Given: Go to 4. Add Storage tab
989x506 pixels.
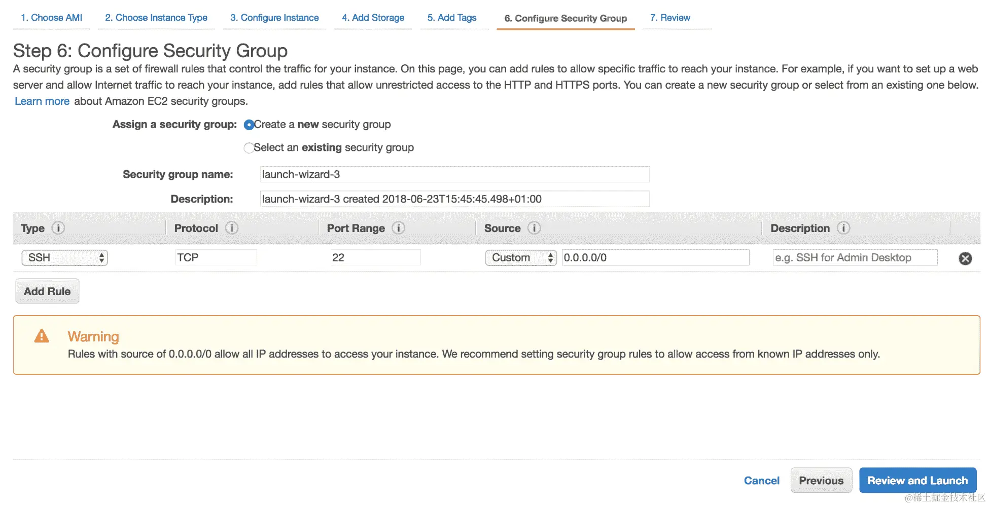Looking at the screenshot, I should coord(373,18).
